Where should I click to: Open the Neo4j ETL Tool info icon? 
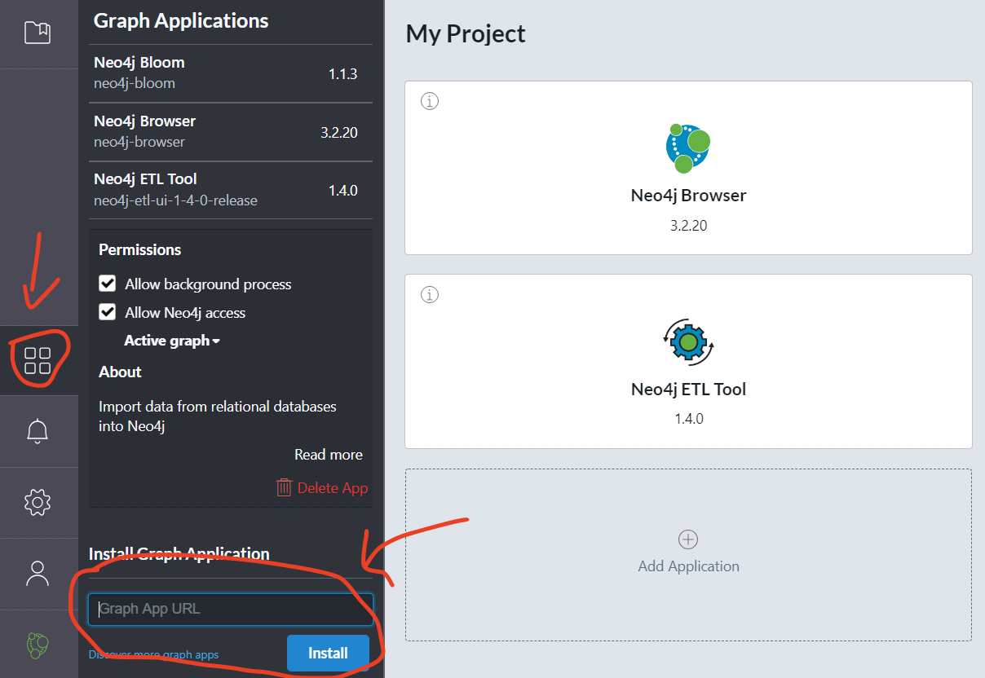click(430, 294)
